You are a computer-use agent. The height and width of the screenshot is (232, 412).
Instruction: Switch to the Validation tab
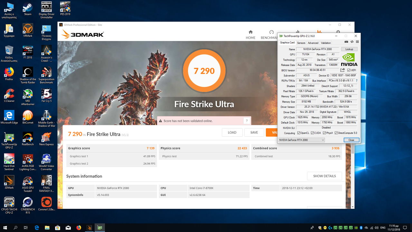(326, 43)
